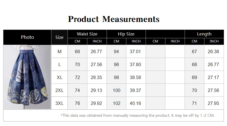Select the 98 hip CM value
Image resolution: width=227 pixels, height=126 pixels.
tap(116, 77)
